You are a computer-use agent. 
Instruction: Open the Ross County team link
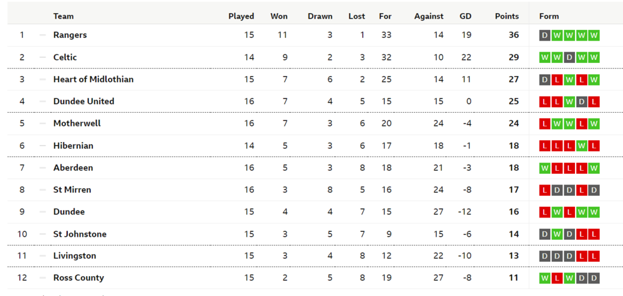pyautogui.click(x=78, y=278)
